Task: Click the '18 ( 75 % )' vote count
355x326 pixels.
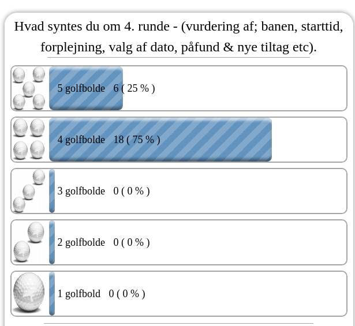Action: pyautogui.click(x=137, y=140)
